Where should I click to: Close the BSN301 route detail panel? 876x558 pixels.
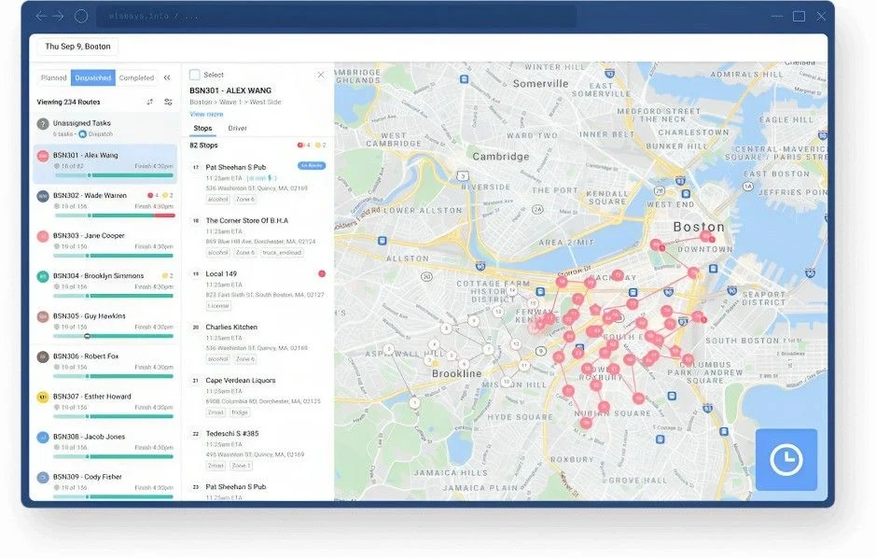321,75
